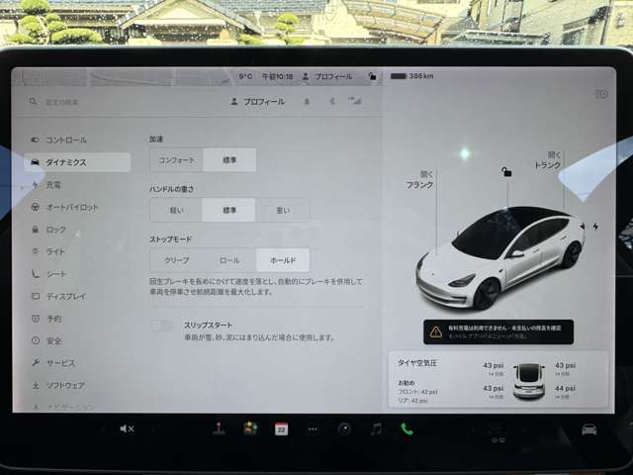Image resolution: width=633 pixels, height=475 pixels.
Task: Tap 開く トランク to open trunk
Action: 547,160
